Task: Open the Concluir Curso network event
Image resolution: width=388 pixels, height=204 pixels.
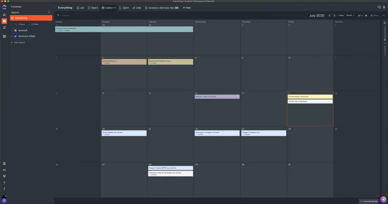Action: pos(124,29)
